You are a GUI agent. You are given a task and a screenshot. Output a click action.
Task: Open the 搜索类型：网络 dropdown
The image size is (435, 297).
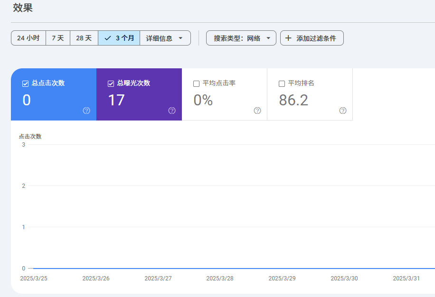[x=241, y=38]
